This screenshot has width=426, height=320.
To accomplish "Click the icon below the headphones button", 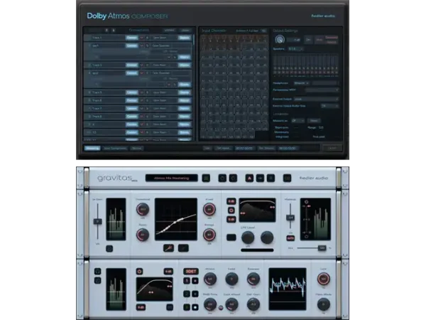I will coord(97,280).
